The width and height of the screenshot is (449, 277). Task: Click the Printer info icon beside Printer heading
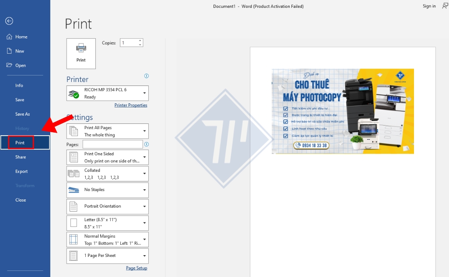point(146,76)
